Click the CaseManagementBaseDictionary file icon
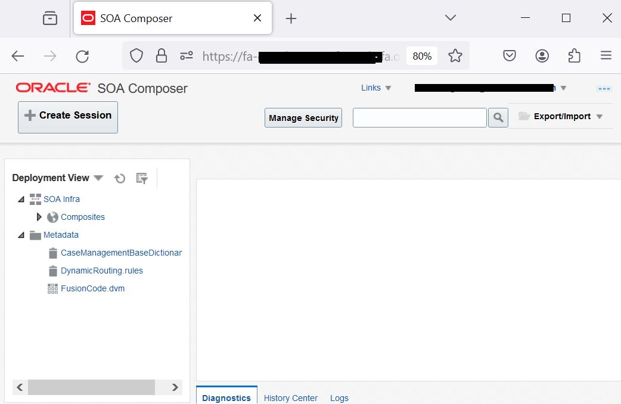 pyautogui.click(x=52, y=253)
